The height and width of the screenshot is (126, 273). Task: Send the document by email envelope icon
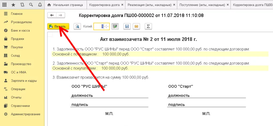pyautogui.click(x=136, y=27)
